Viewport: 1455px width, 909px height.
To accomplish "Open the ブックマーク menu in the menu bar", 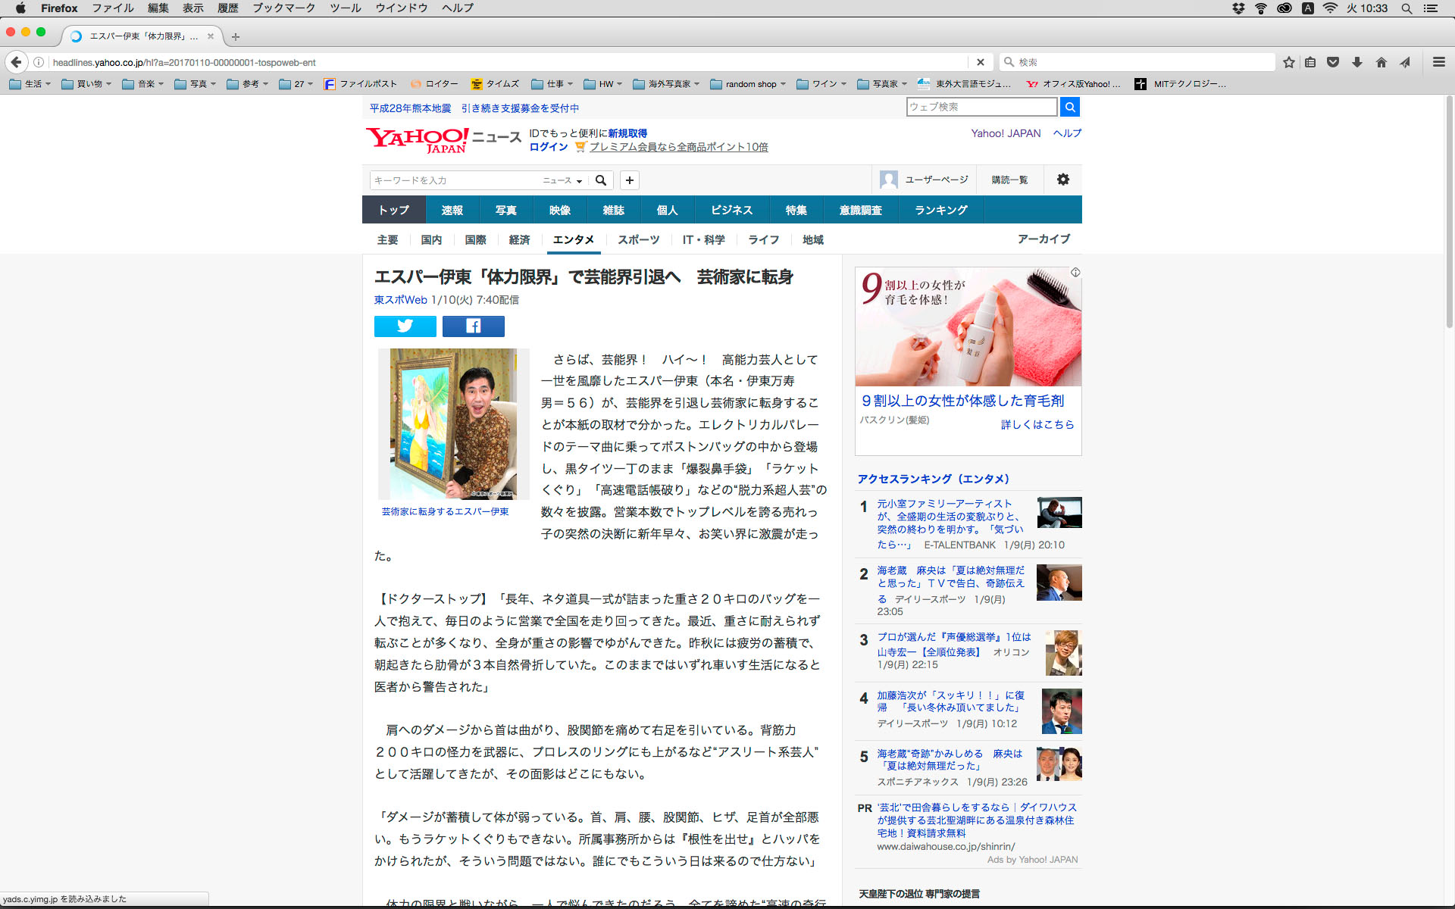I will tap(283, 8).
